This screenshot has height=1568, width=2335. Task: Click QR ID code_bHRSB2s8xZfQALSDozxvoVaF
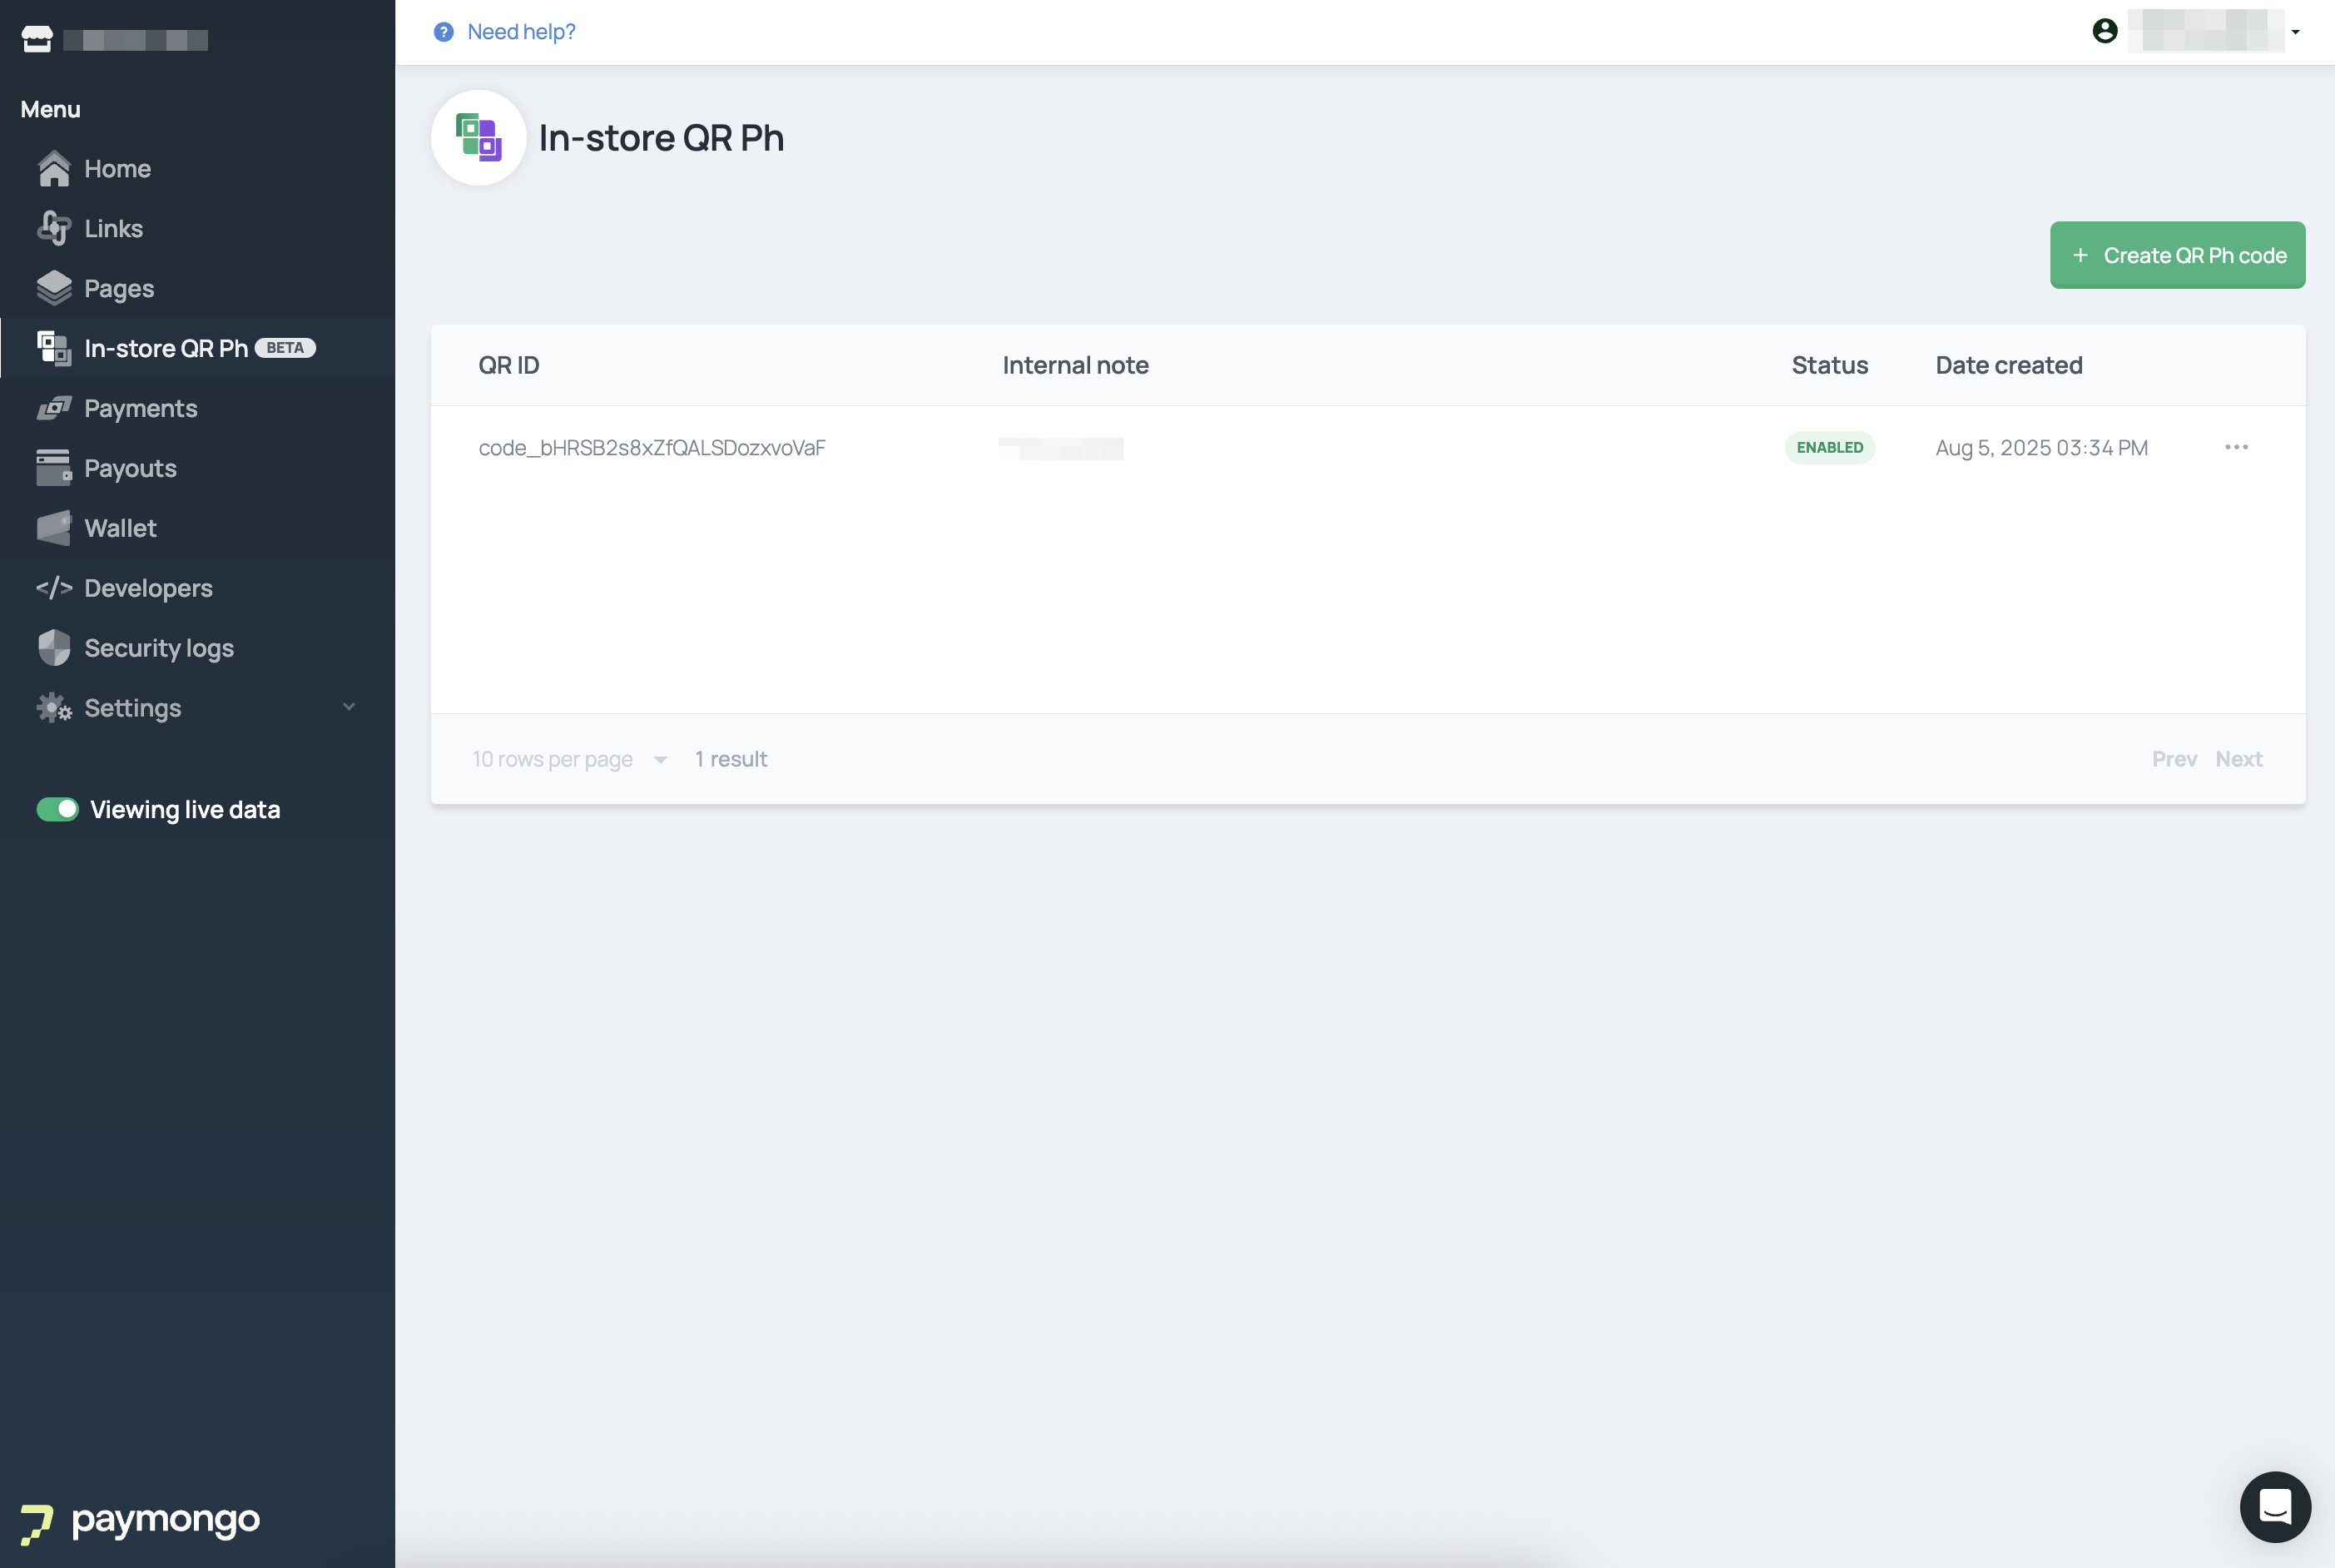coord(652,448)
